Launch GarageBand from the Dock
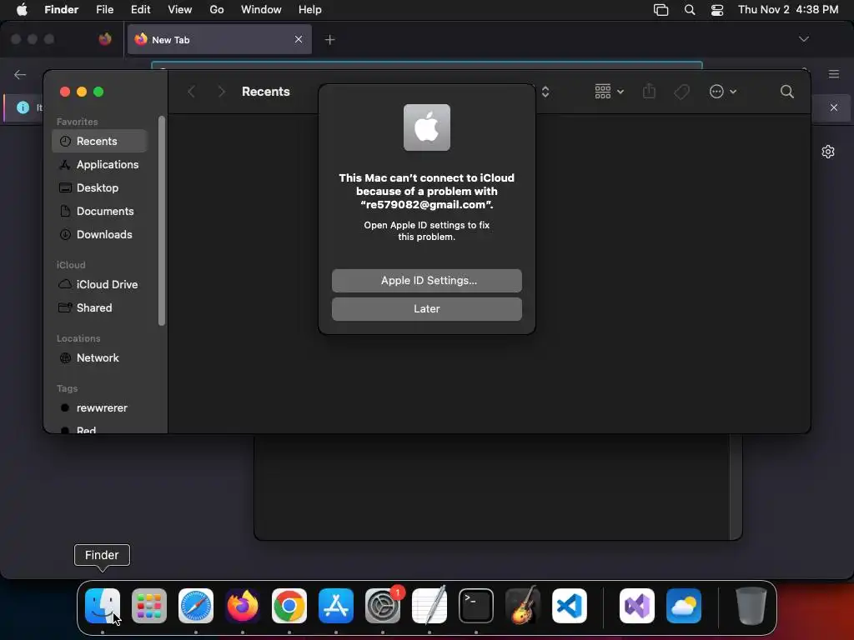This screenshot has width=854, height=640. tap(523, 606)
